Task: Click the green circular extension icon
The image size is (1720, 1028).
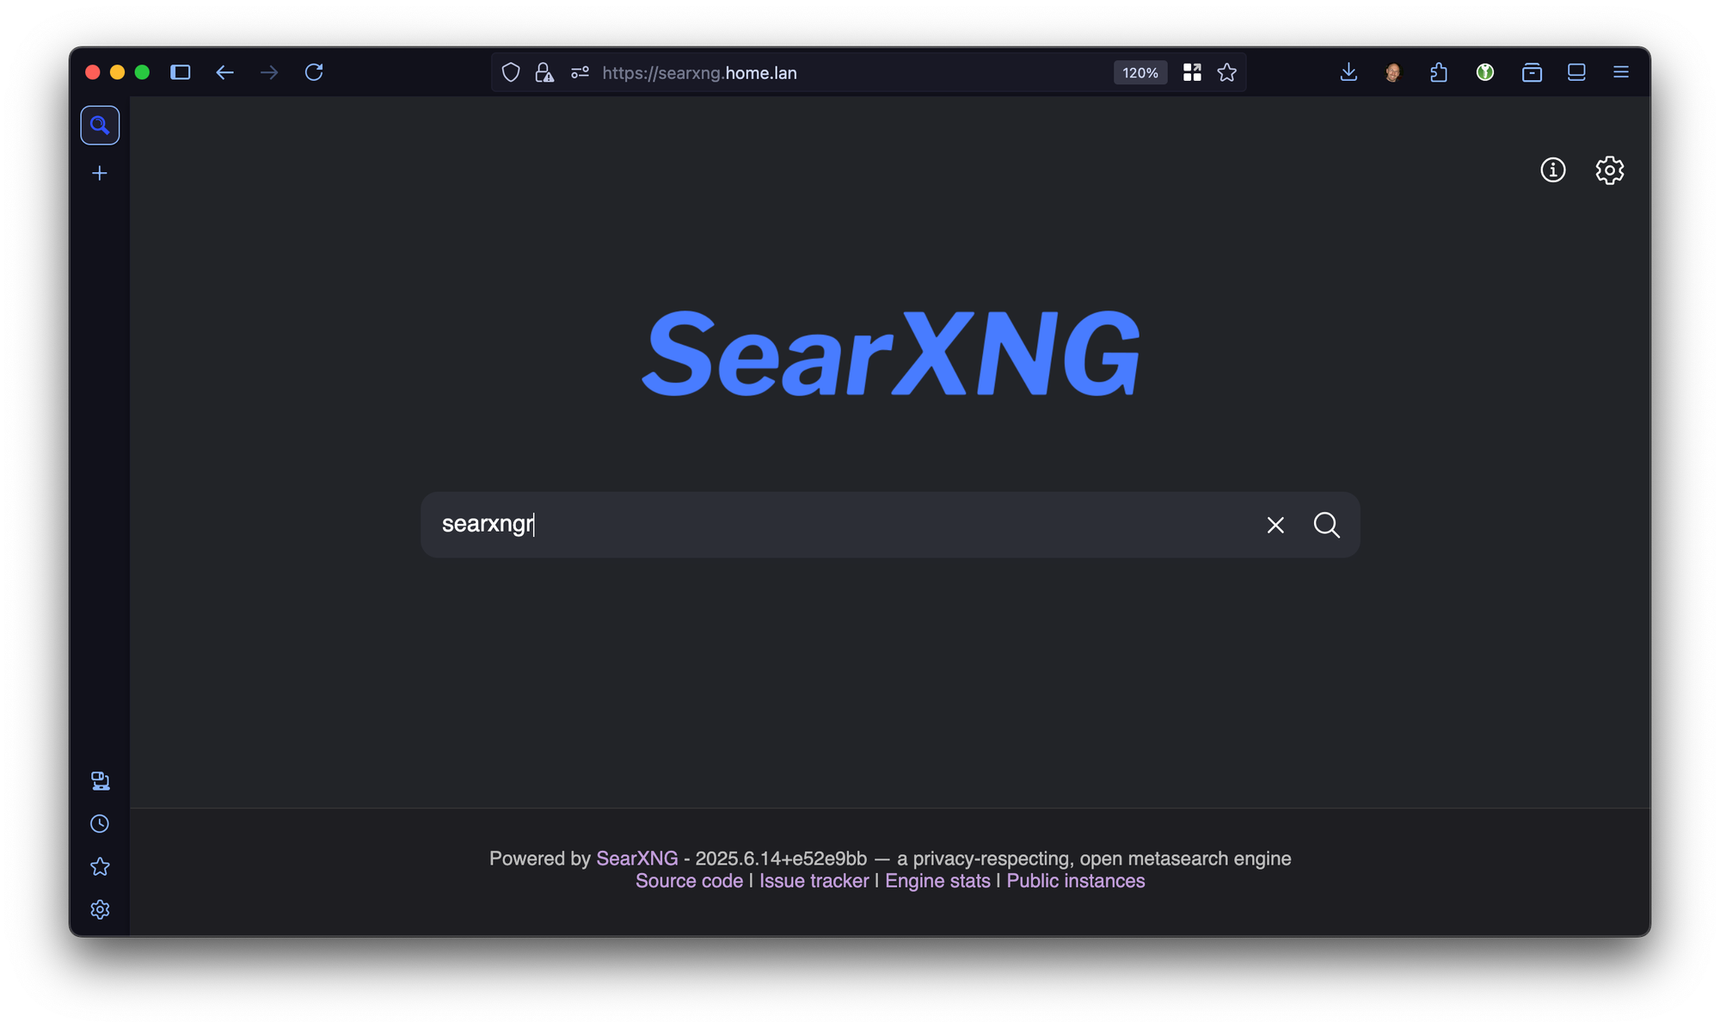Action: 1485,72
